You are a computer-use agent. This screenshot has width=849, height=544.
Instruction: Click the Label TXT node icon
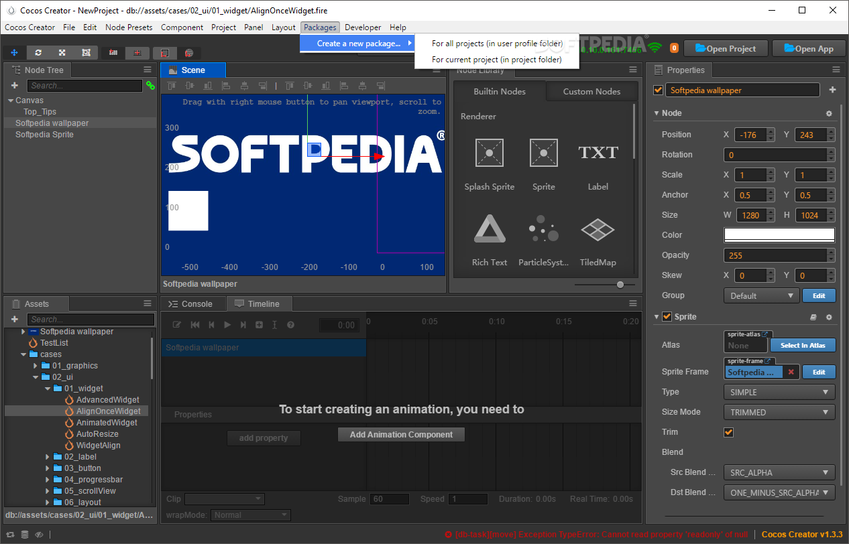pos(598,153)
